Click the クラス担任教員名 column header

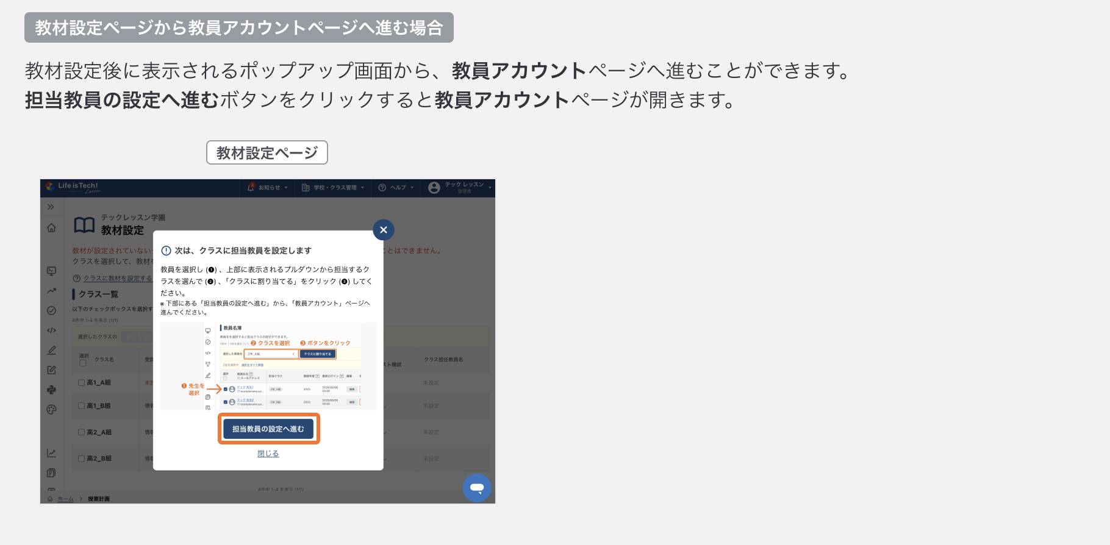point(443,360)
